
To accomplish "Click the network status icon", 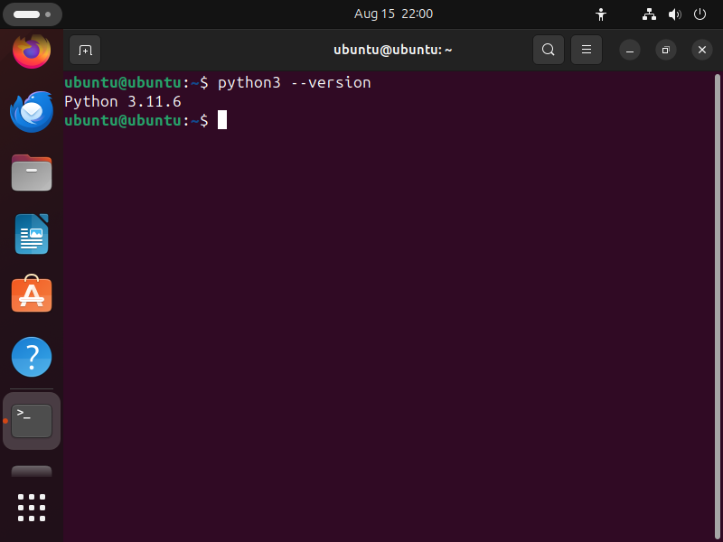I will pyautogui.click(x=649, y=14).
